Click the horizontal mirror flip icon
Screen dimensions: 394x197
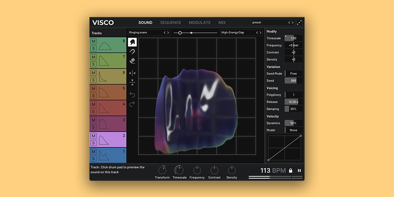pyautogui.click(x=132, y=73)
